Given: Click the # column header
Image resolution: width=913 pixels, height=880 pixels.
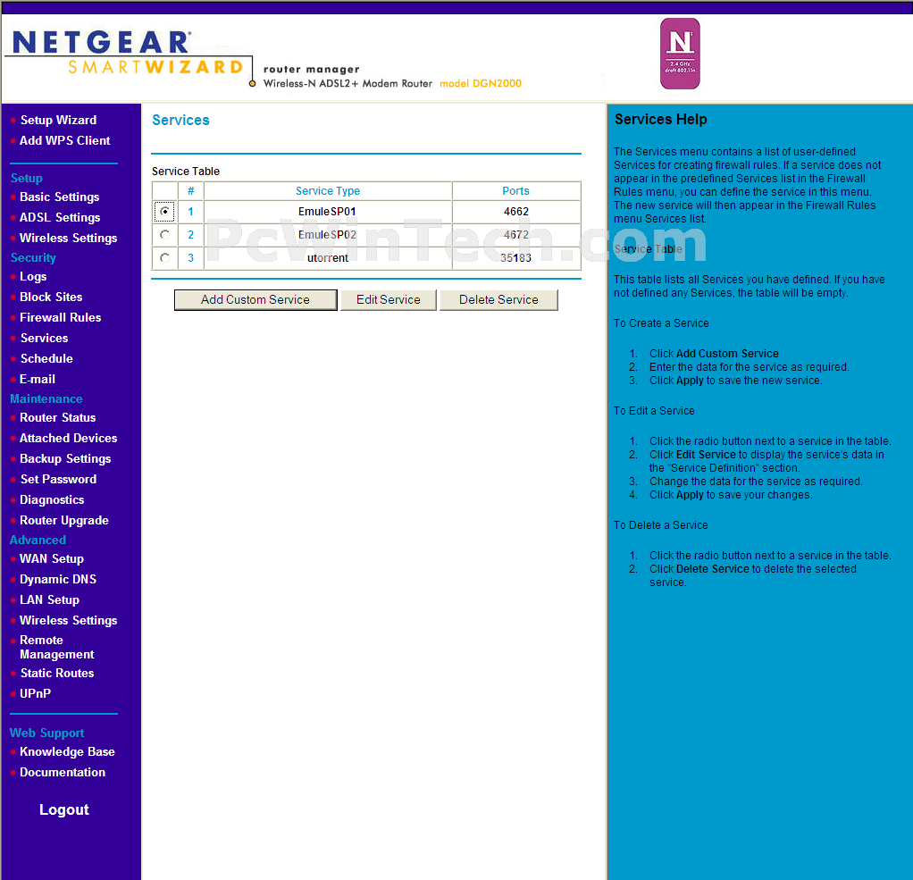Looking at the screenshot, I should (190, 191).
